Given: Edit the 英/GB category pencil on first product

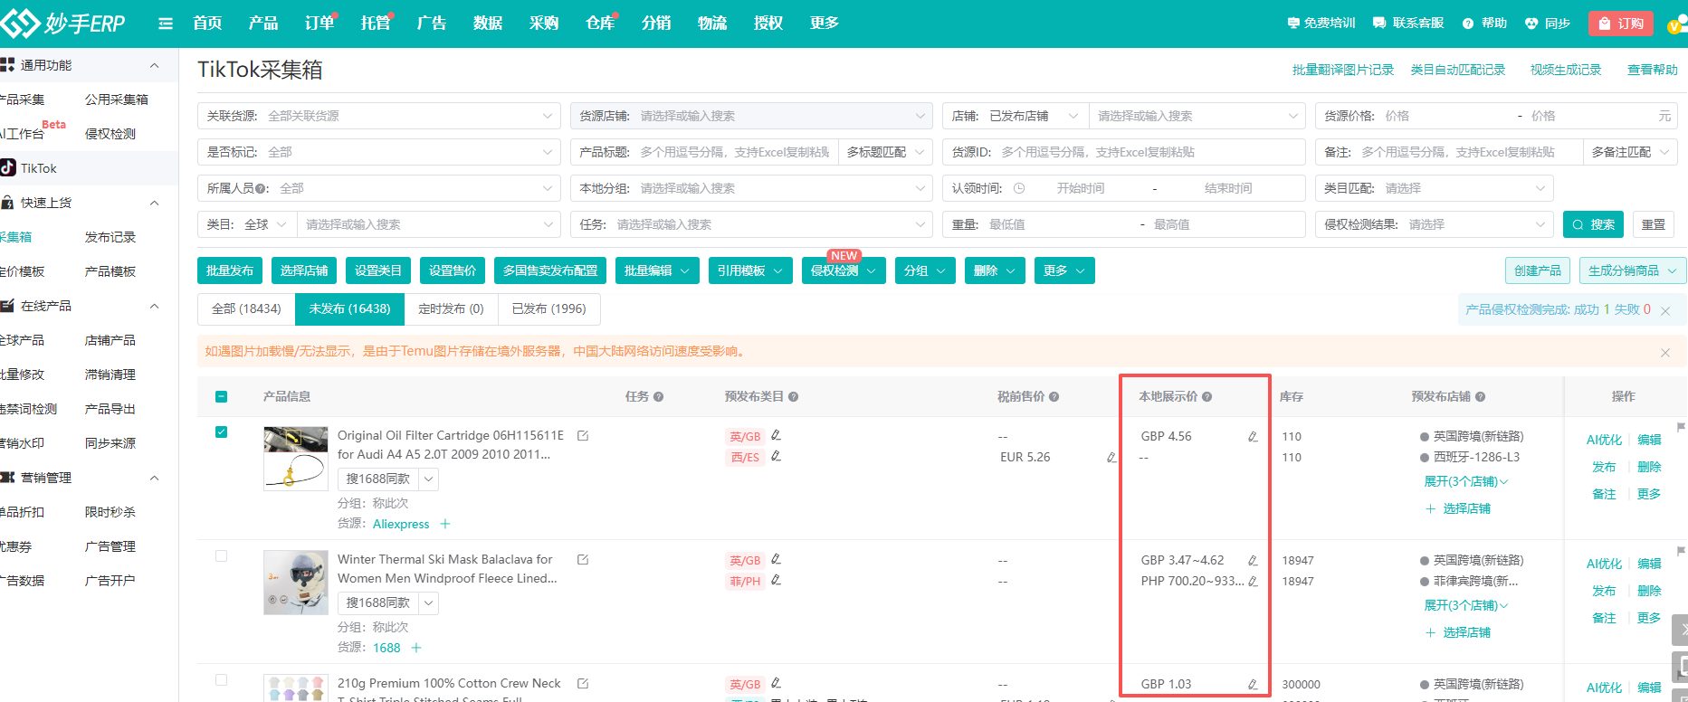Looking at the screenshot, I should [x=776, y=436].
